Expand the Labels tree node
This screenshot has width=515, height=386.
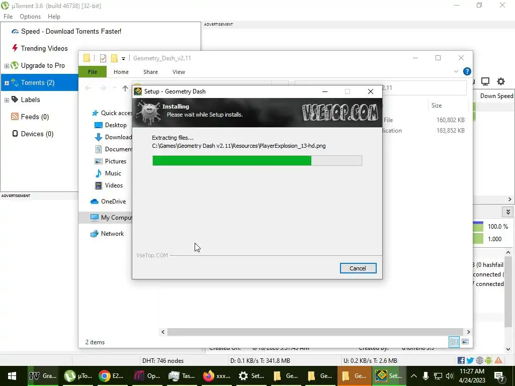pos(6,100)
